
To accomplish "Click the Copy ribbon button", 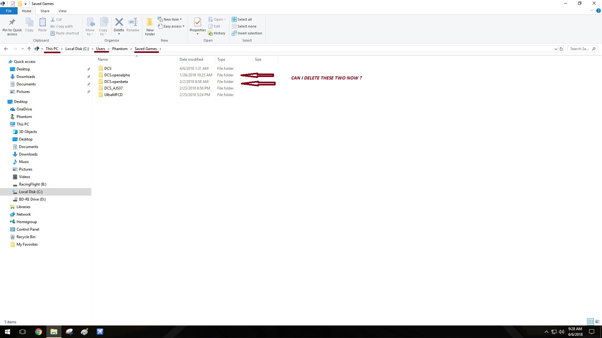I will (29, 25).
